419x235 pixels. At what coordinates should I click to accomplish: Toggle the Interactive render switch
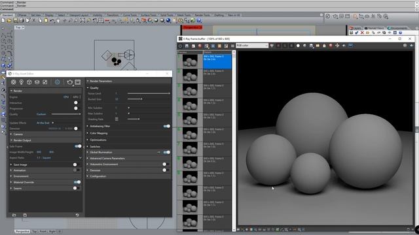click(x=76, y=102)
